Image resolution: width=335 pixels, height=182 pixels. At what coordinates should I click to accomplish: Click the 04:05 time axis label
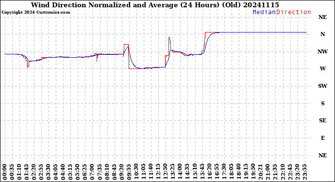coord(56,172)
